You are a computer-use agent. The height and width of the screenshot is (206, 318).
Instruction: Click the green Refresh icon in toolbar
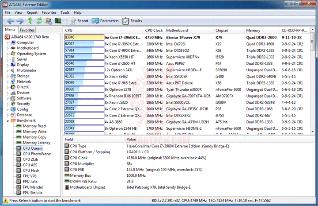[x=39, y=21]
